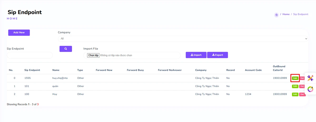Viewport: 316px width, 122px height.
Task: Click Add New button
Action: point(19,33)
